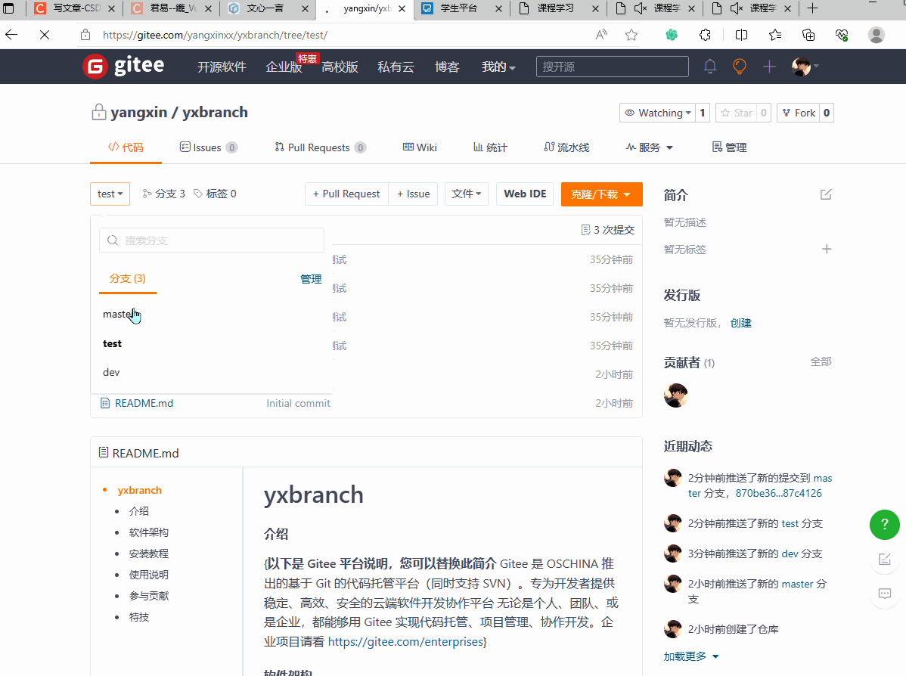The image size is (906, 676).
Task: Switch to the 代码 tab
Action: pyautogui.click(x=126, y=147)
